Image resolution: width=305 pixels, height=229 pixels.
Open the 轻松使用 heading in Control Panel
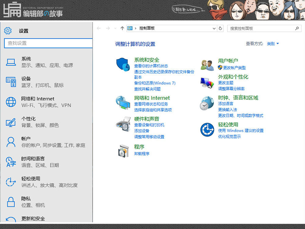[228, 125]
